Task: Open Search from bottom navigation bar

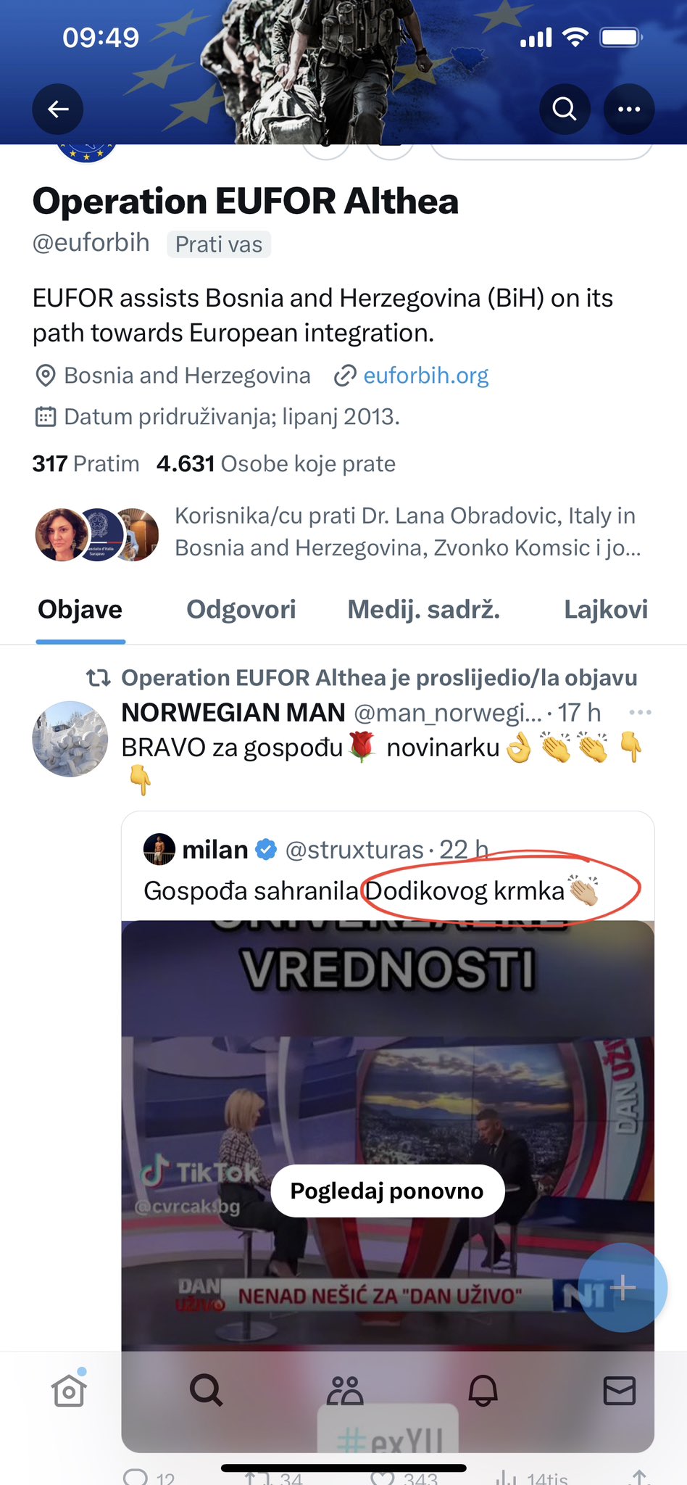Action: (206, 1390)
